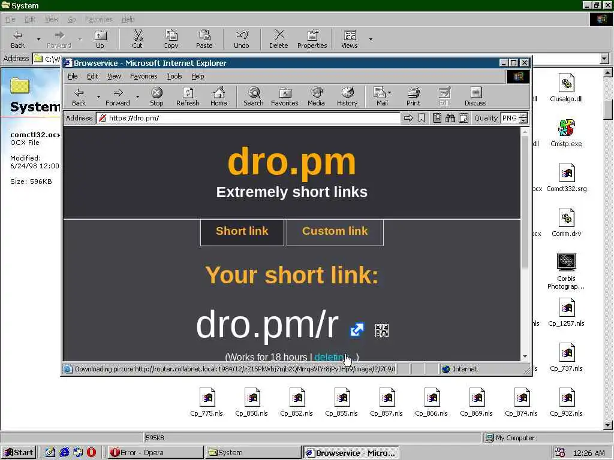Click Undo in System window toolbar

tap(242, 39)
